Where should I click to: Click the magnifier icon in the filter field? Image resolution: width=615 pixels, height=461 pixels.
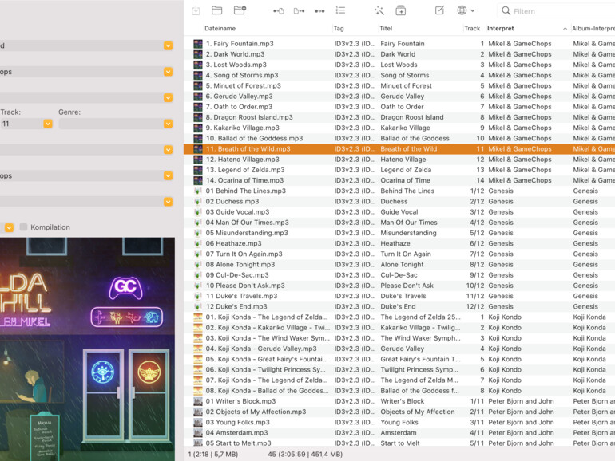(x=506, y=11)
